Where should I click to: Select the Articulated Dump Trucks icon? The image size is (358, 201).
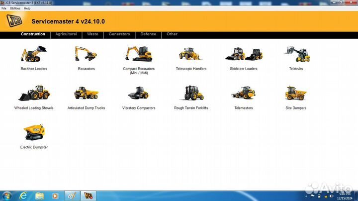click(87, 93)
